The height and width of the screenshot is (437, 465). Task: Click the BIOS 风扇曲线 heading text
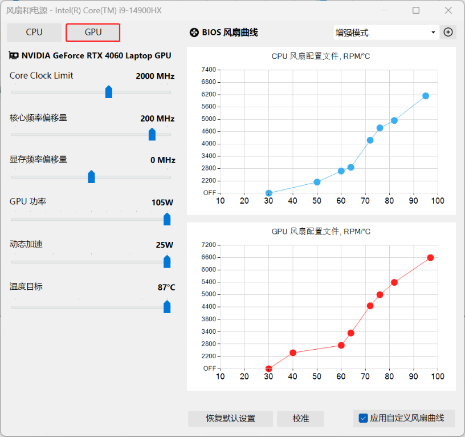tap(230, 33)
